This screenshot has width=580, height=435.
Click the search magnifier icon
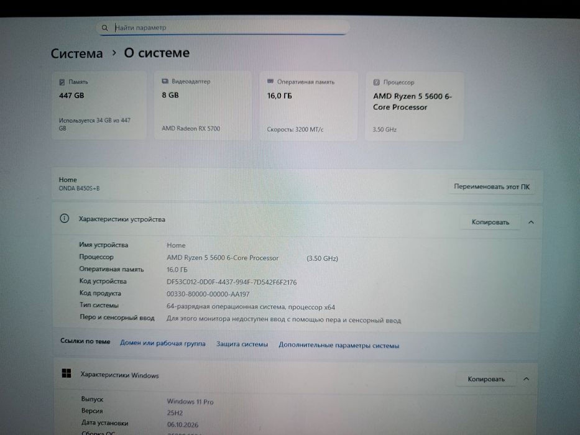tap(104, 28)
